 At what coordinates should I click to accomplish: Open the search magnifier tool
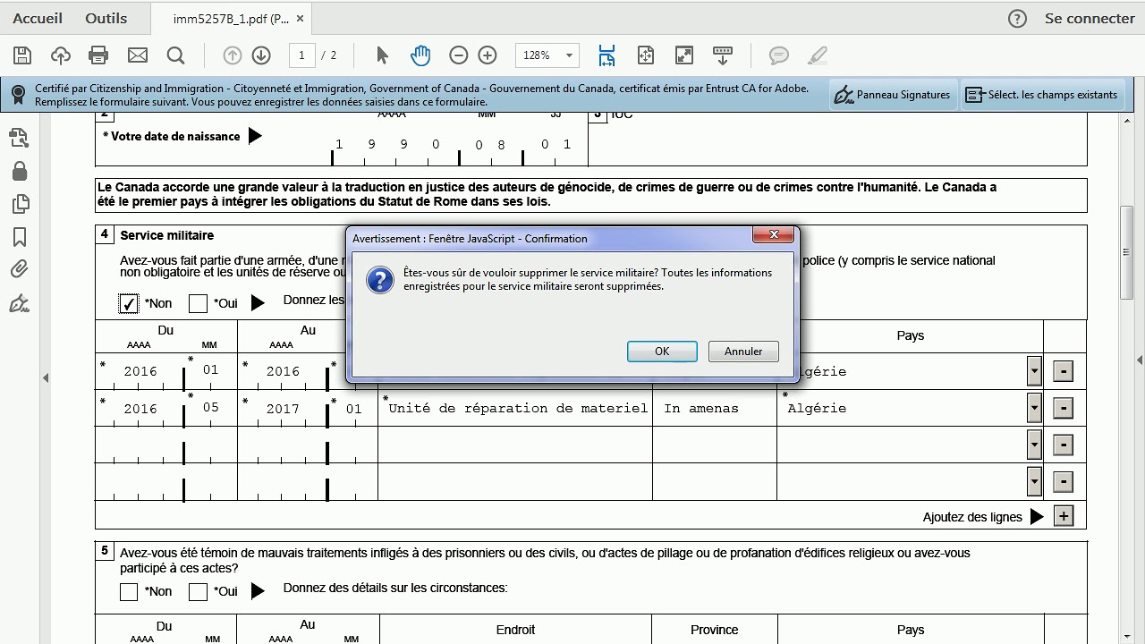[175, 55]
